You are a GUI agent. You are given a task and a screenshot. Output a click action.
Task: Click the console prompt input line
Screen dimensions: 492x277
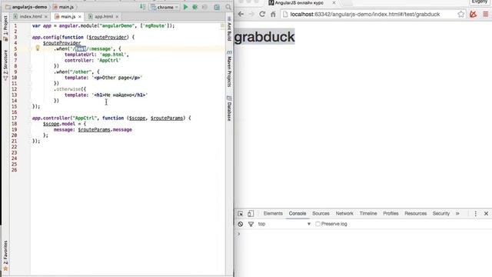[x=364, y=234]
